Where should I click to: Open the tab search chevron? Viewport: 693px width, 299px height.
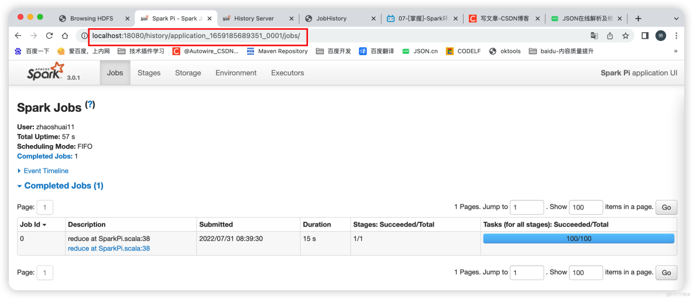pos(676,19)
